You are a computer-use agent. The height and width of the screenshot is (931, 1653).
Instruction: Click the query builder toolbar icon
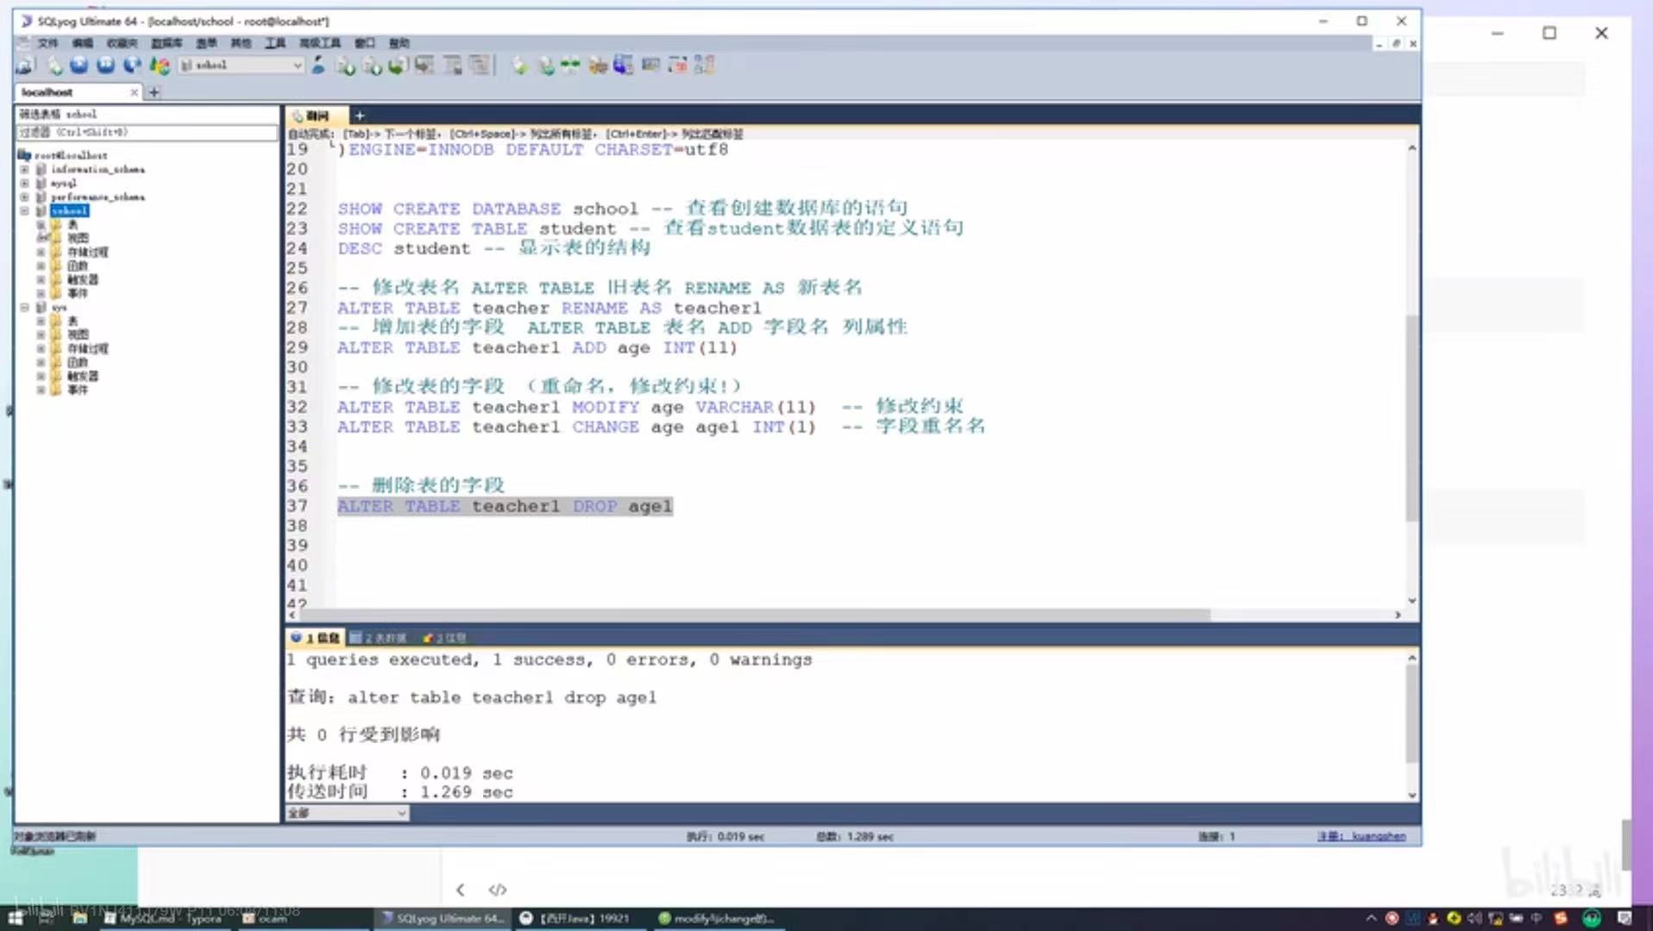(651, 65)
